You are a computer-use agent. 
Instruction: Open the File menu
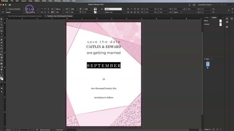[x=12, y=1]
